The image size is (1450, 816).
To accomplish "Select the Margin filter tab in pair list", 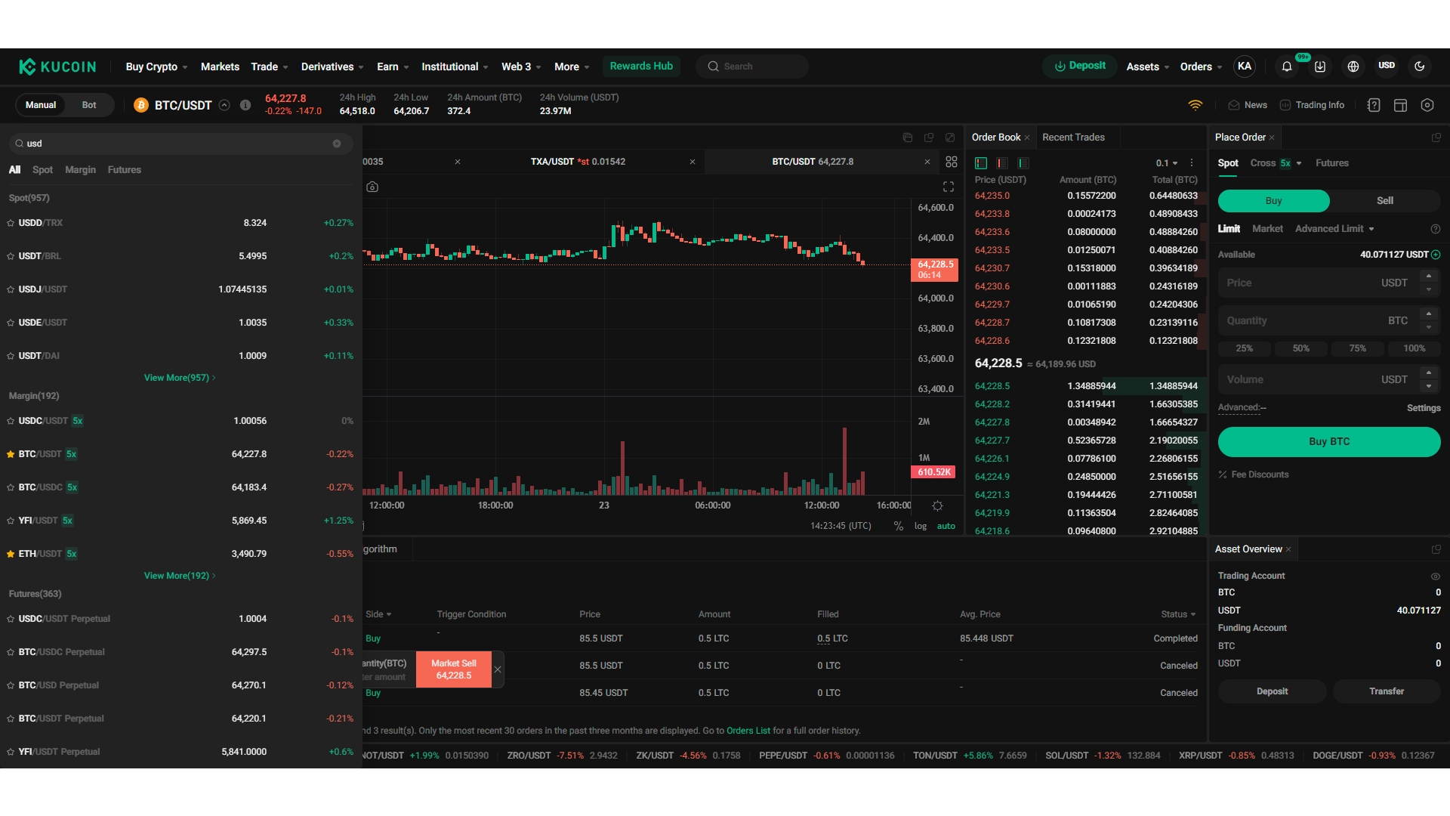I will [80, 170].
